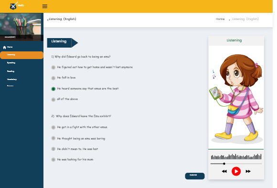Click the blue Listening section banner
Viewport: 277px width, 188px height.
[x=63, y=43]
